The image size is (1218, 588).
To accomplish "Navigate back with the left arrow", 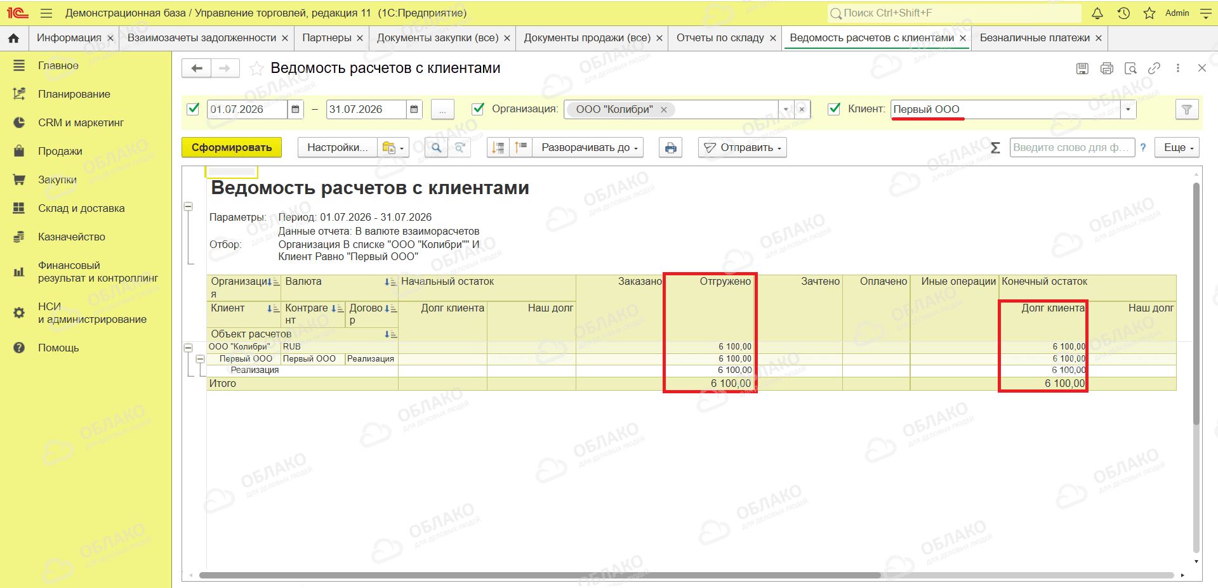I will (196, 68).
